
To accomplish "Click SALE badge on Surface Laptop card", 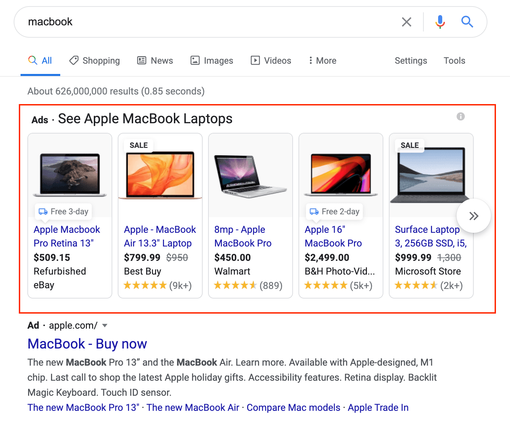I will coord(410,145).
